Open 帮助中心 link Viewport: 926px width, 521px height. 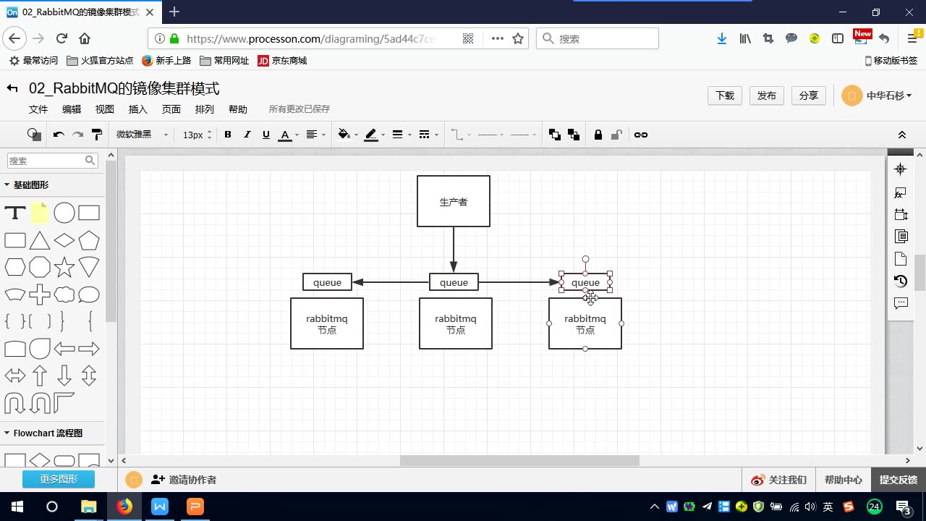[x=844, y=480]
